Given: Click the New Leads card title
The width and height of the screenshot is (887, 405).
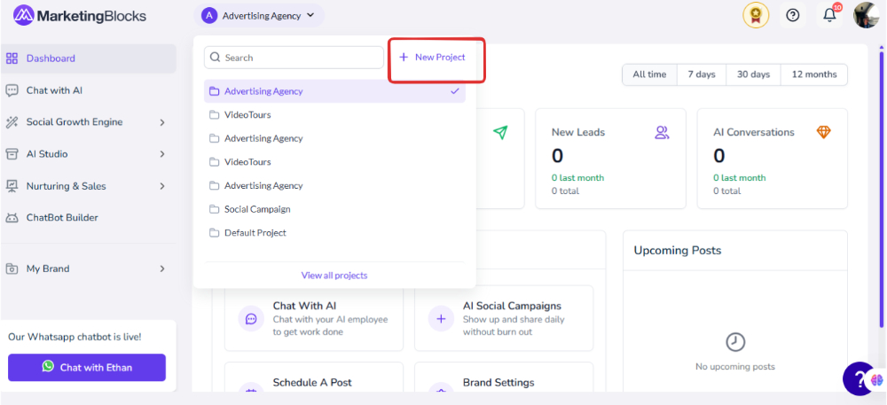Looking at the screenshot, I should (578, 132).
